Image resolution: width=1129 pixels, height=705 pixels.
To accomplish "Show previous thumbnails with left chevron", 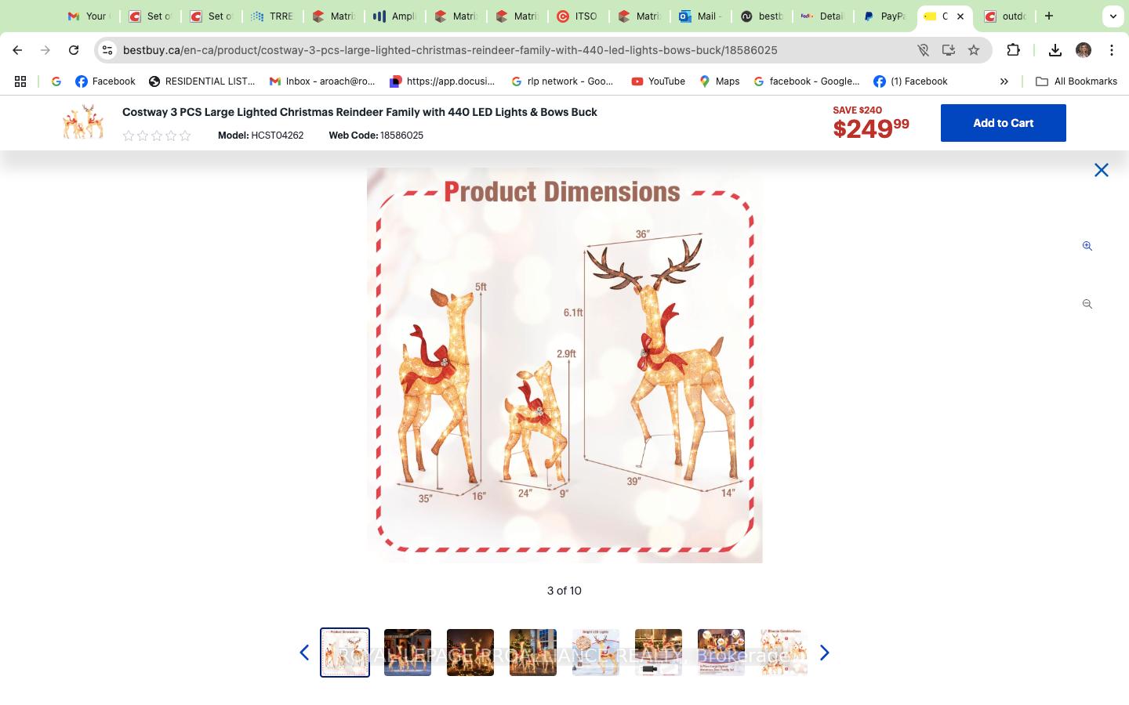I will point(304,653).
